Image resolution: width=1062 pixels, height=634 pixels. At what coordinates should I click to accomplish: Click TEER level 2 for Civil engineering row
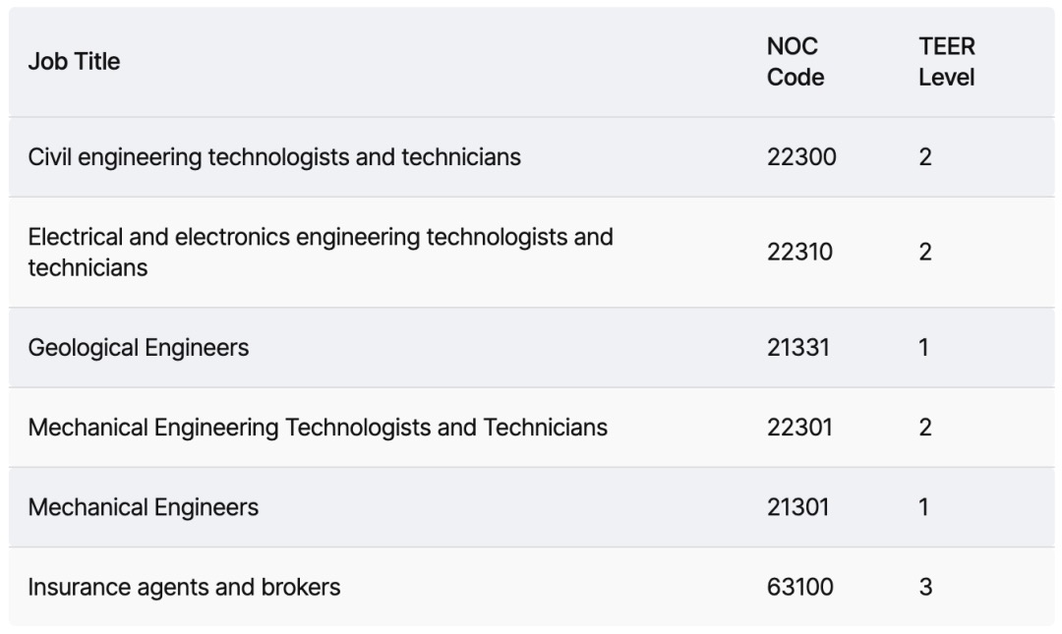pyautogui.click(x=925, y=157)
